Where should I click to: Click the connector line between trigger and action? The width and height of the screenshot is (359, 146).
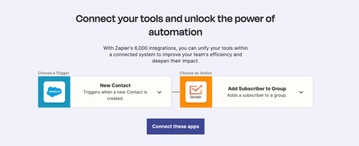176,92
